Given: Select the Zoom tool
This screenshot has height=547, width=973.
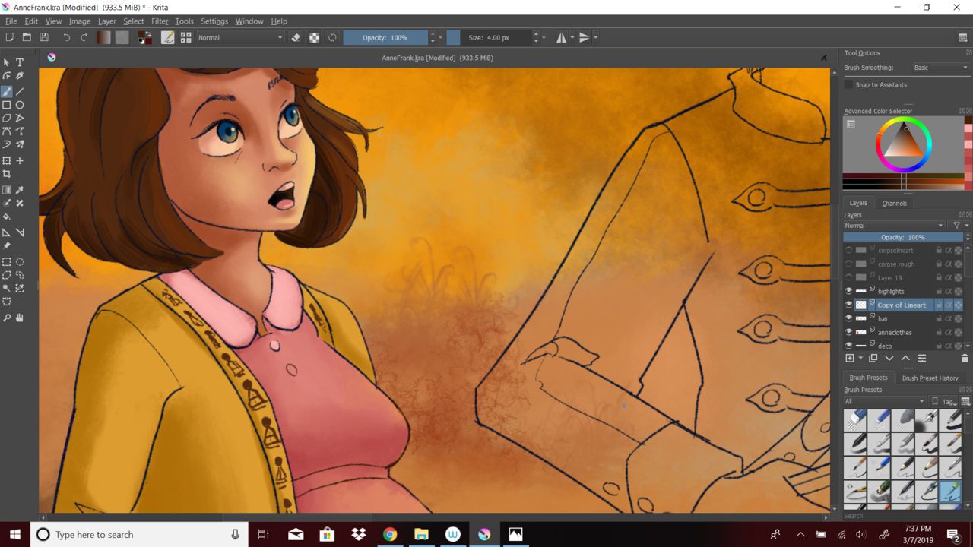Looking at the screenshot, I should 7,318.
